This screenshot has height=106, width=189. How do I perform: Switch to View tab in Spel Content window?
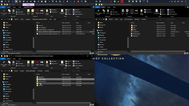coord(114,7)
